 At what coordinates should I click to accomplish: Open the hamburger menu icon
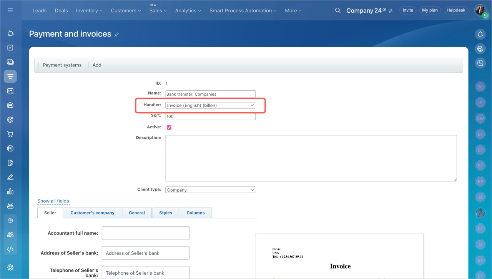click(x=10, y=10)
